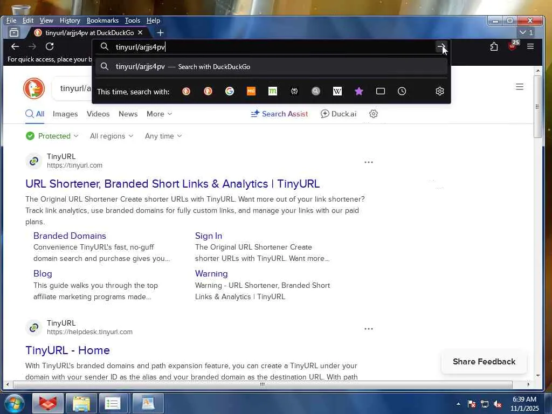Expand the Any time filter dropdown
The image size is (552, 414).
point(163,136)
